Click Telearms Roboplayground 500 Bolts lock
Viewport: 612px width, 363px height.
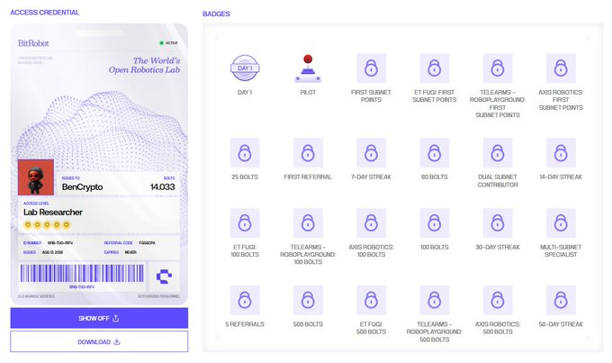[x=435, y=300]
